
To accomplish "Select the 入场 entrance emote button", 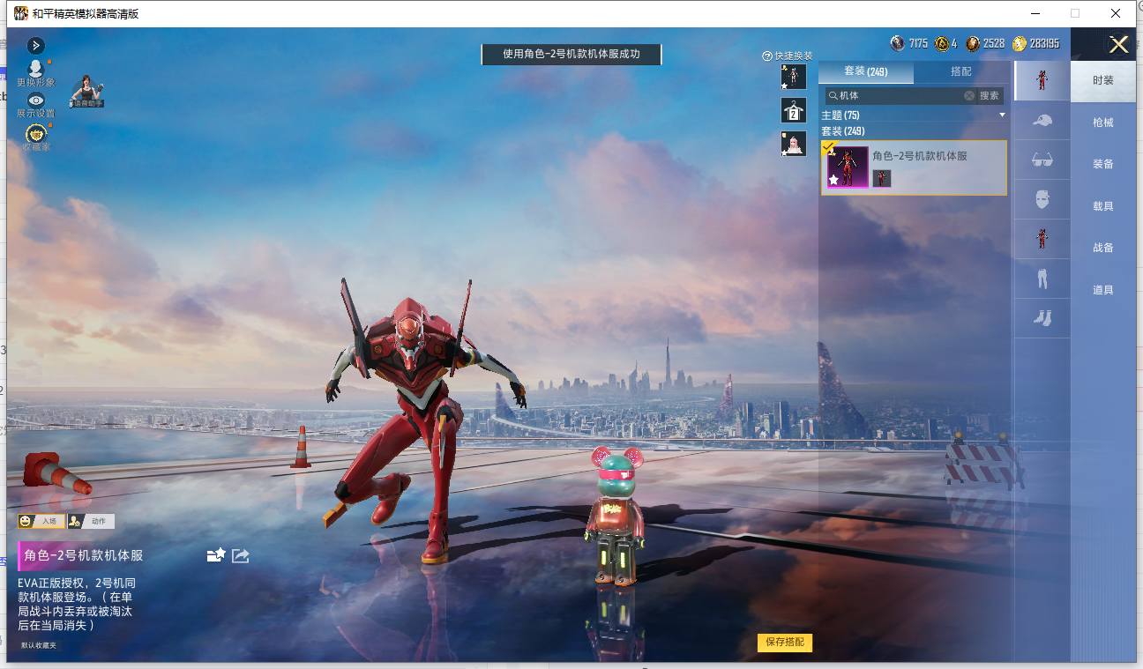I will point(41,521).
